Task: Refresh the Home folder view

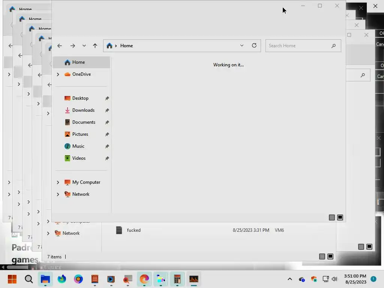Action: pyautogui.click(x=254, y=45)
